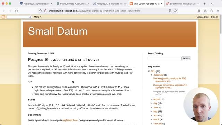
Task: Close the PostgreSQL Documentation tab
Action: (52, 3)
